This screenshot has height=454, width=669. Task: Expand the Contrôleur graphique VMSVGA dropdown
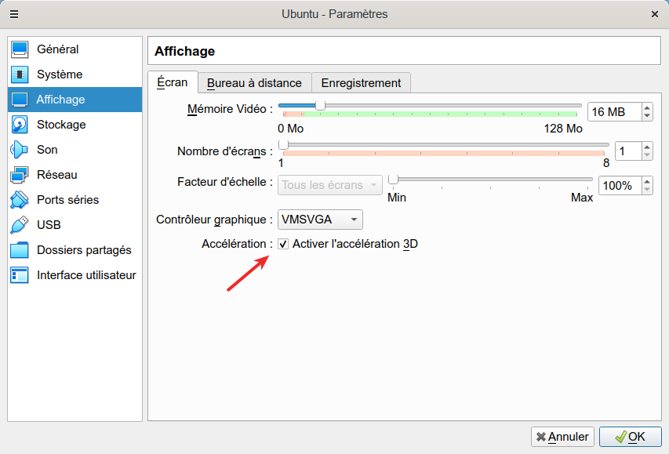tap(320, 220)
